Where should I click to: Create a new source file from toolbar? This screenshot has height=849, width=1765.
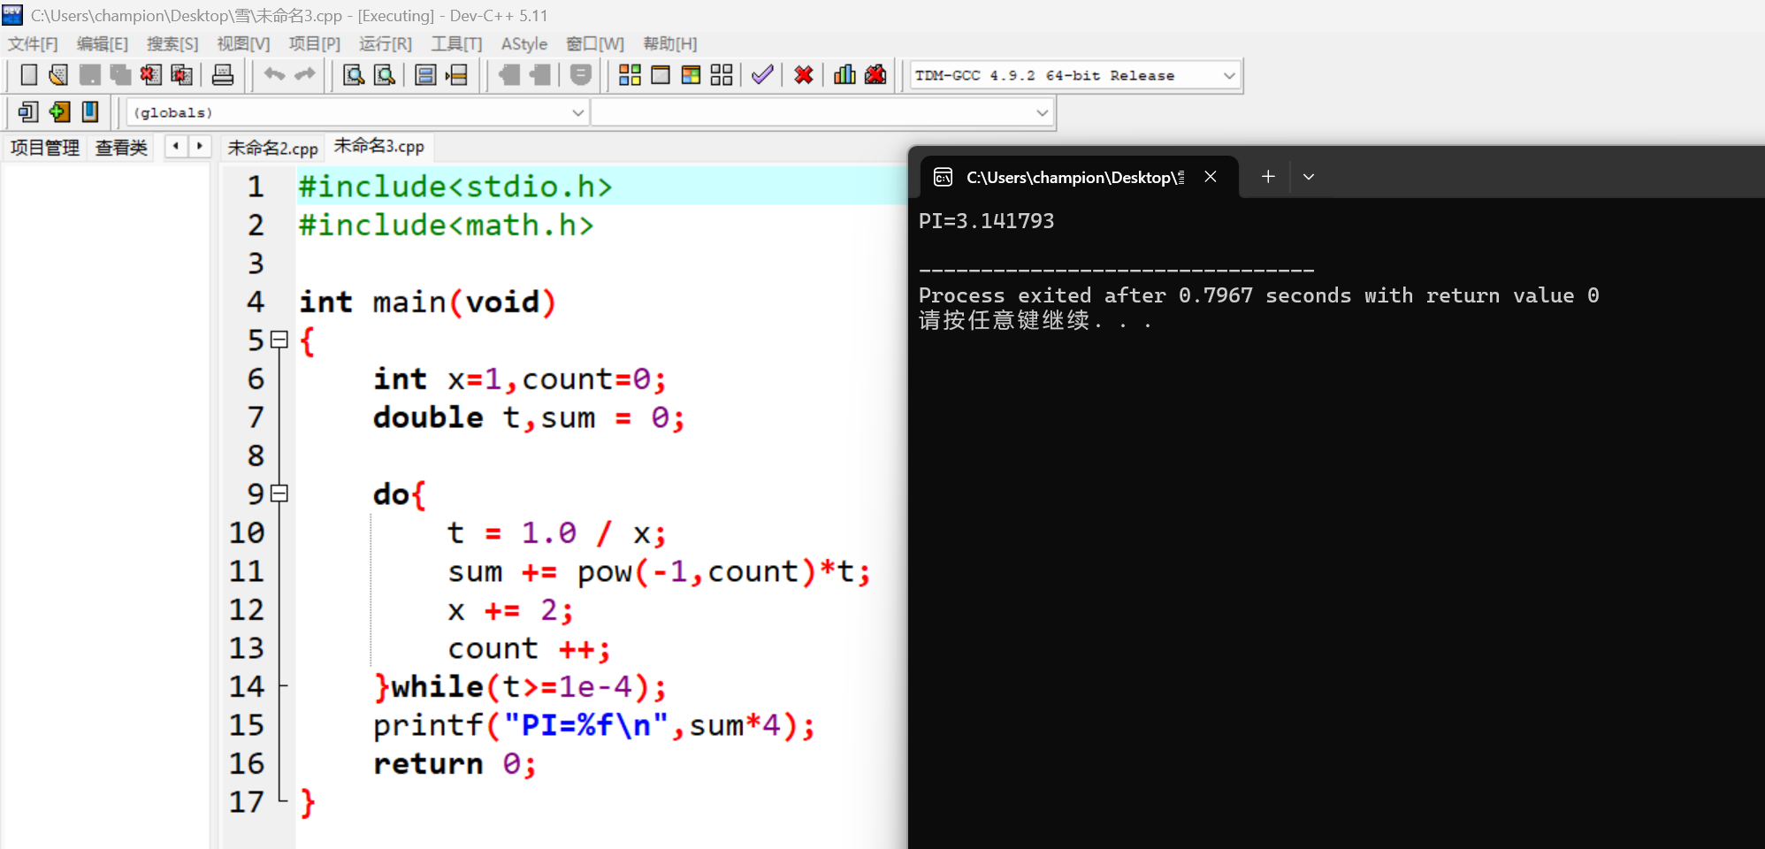(x=28, y=75)
